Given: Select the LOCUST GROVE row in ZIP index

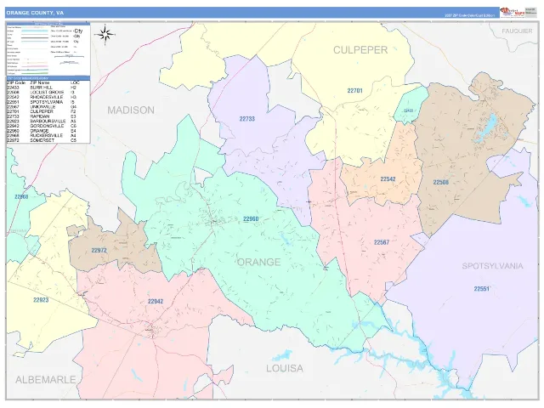Looking at the screenshot, I should [43, 93].
